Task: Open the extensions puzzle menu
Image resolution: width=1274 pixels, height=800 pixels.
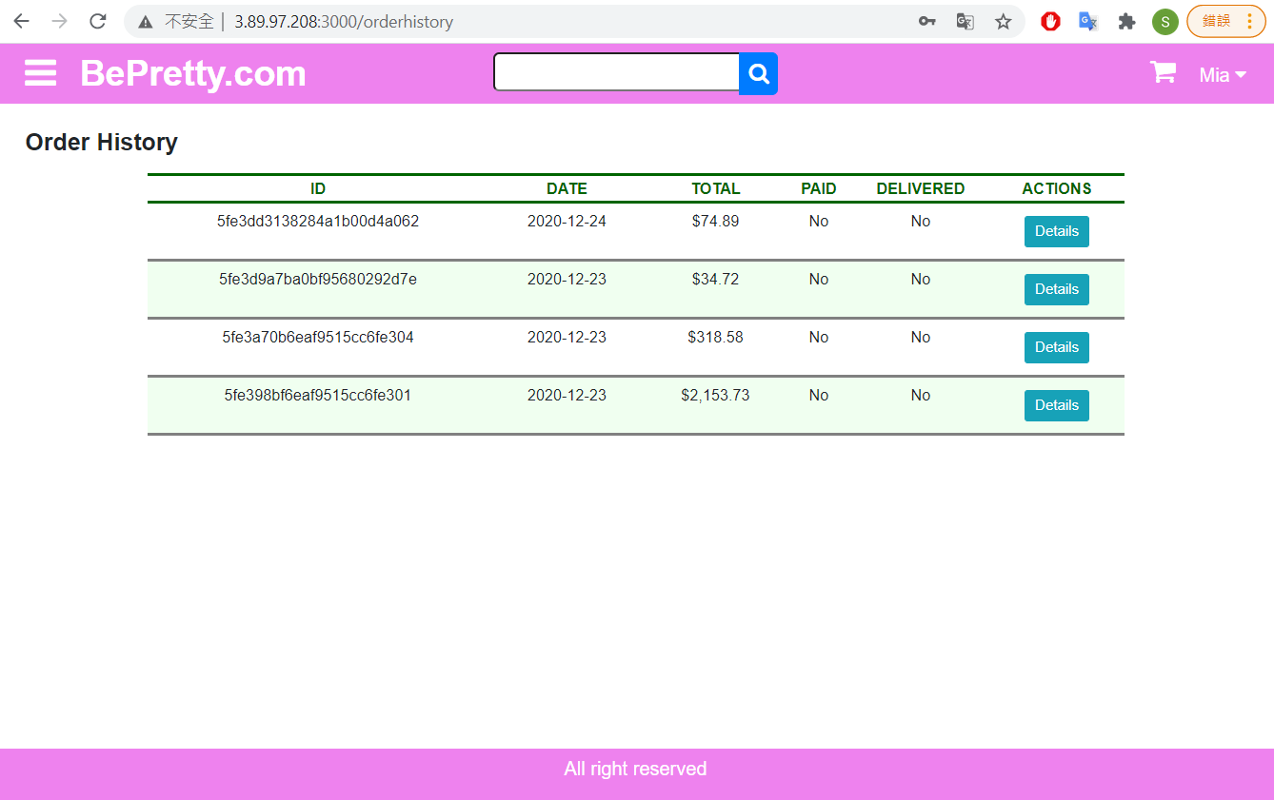Action: [x=1126, y=21]
